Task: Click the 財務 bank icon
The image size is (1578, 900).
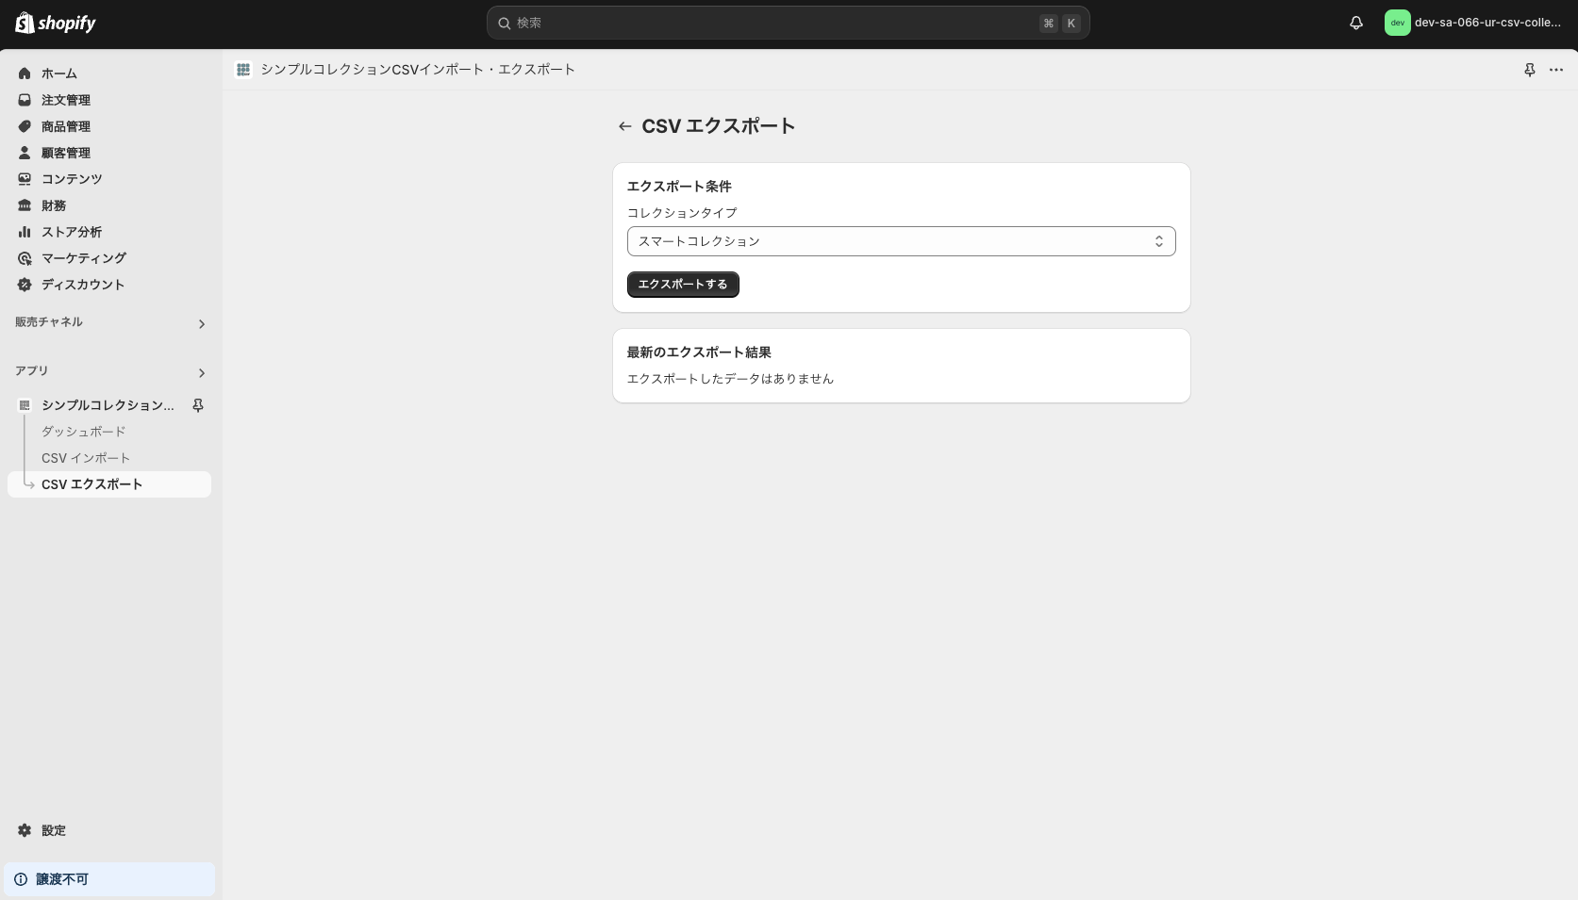Action: [25, 205]
